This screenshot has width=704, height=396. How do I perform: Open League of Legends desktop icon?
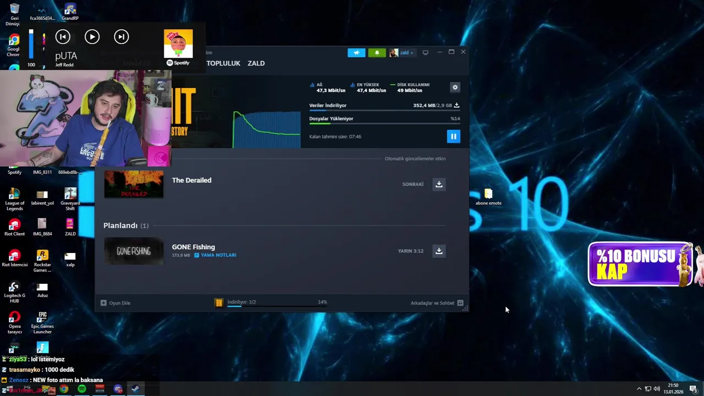(14, 199)
